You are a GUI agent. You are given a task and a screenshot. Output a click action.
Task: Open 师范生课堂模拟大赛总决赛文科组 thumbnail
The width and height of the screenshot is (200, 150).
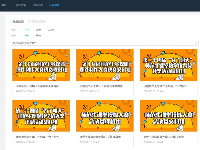pos(168,116)
